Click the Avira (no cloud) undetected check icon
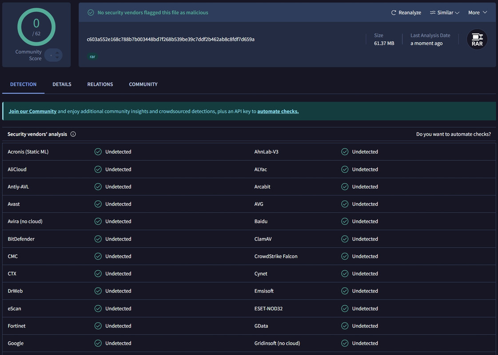498x355 pixels. coord(98,221)
